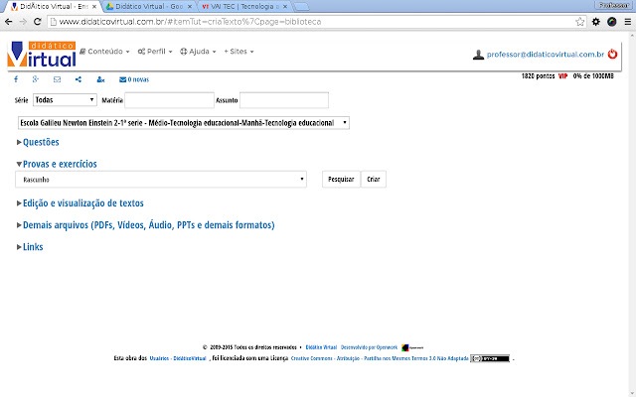
Task: Click the 0% de 1000MB storage text
Action: [x=593, y=76]
